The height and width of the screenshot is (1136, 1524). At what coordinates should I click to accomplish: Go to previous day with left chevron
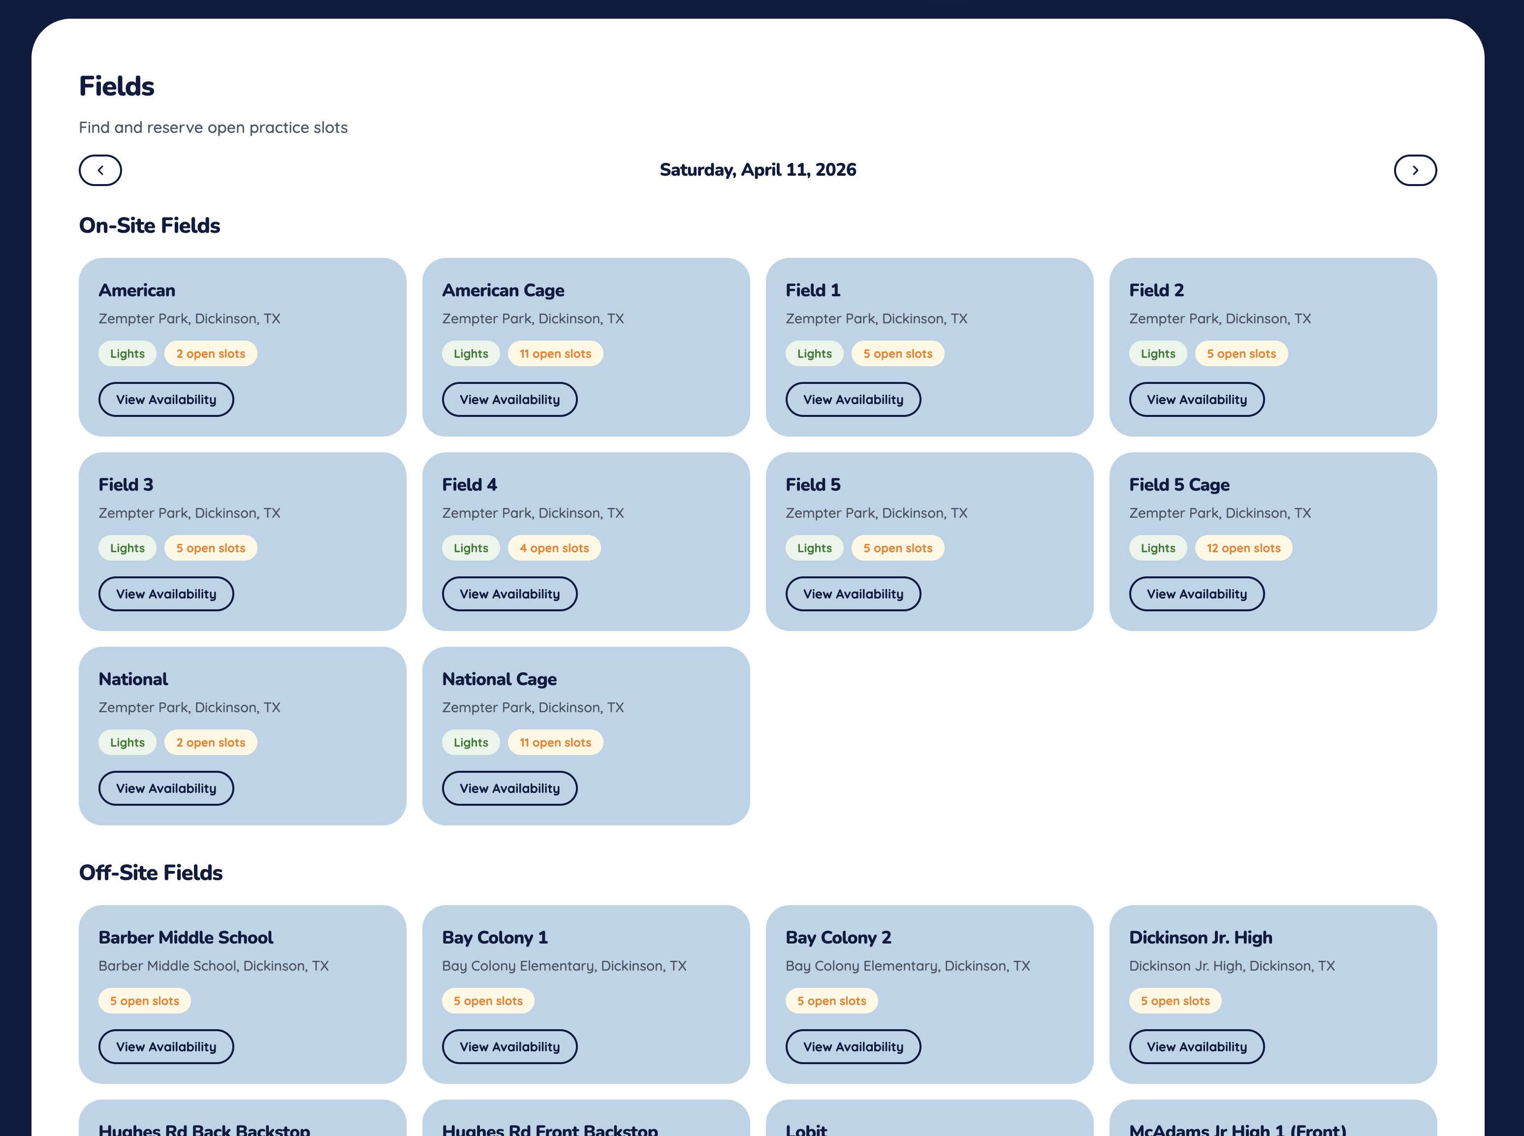(100, 170)
